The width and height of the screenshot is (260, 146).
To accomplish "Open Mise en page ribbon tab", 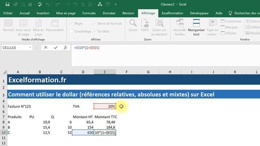I will click(x=66, y=13).
